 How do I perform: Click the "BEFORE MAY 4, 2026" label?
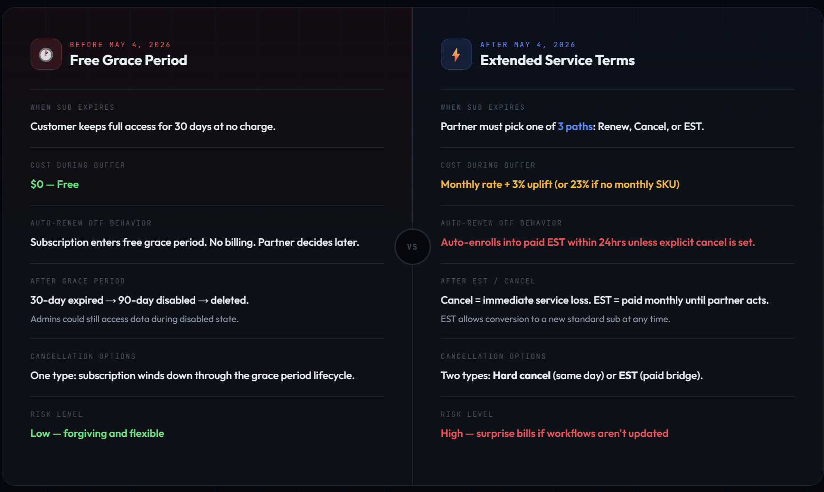[120, 45]
